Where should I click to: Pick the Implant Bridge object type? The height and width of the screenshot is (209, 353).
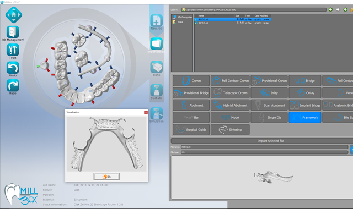coord(305,105)
